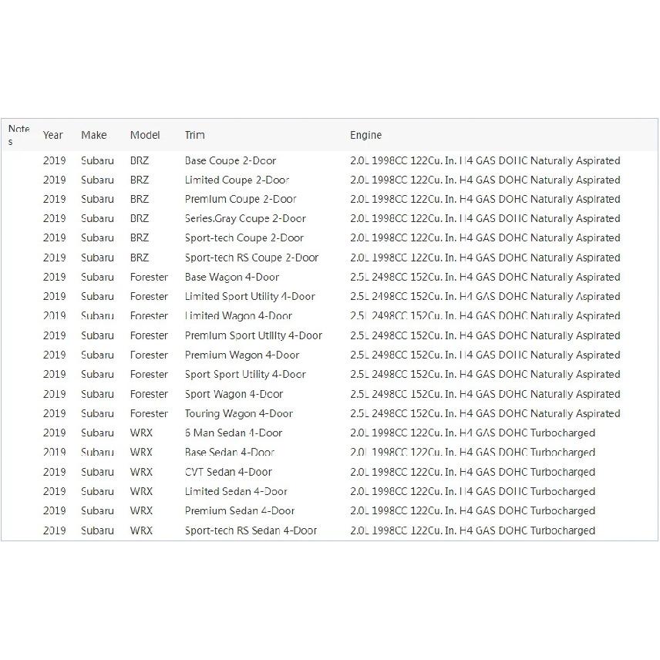Click BRZ model in Base Coupe row
This screenshot has width=660, height=660.
coord(140,161)
